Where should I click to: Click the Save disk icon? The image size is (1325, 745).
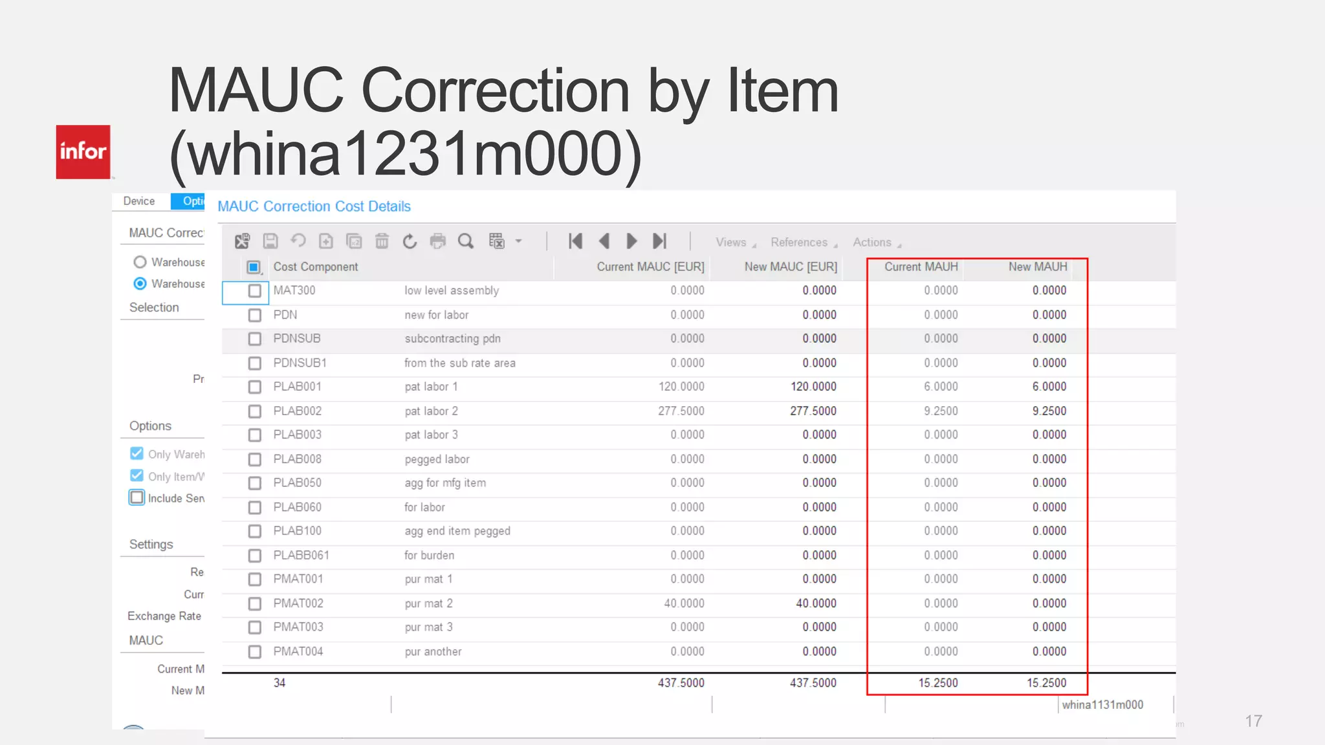point(270,241)
